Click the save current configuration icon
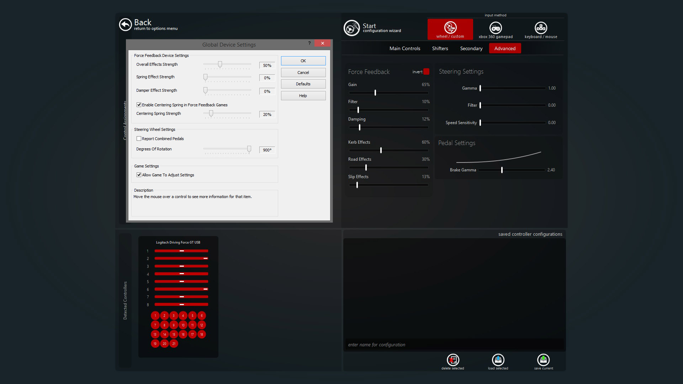This screenshot has height=384, width=683. pyautogui.click(x=543, y=360)
